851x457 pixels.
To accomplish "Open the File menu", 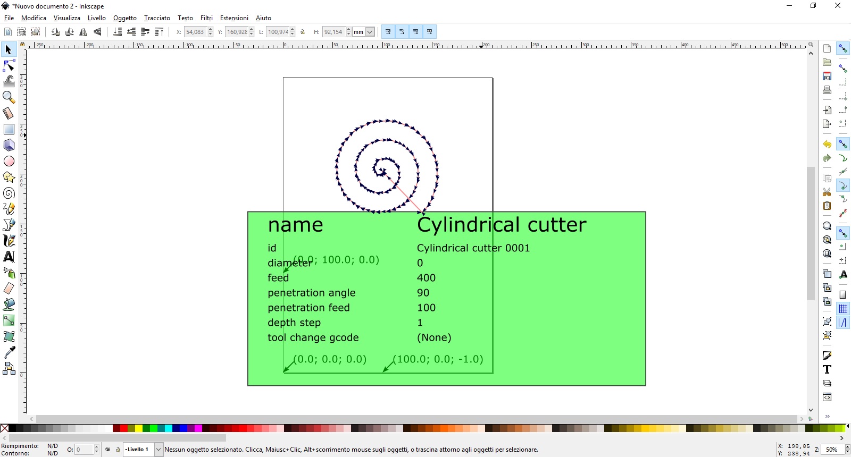I will tap(9, 18).
